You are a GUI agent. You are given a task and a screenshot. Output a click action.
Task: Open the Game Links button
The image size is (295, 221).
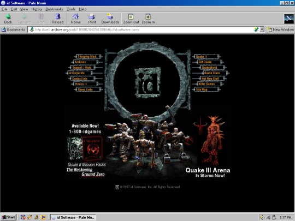coord(88,89)
